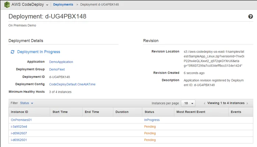Click the InProgress status for OnPremises01
The height and width of the screenshot is (147, 257).
152,120
